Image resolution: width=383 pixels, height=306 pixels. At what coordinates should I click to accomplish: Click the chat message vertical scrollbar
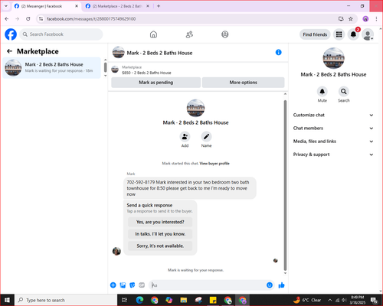click(x=285, y=185)
